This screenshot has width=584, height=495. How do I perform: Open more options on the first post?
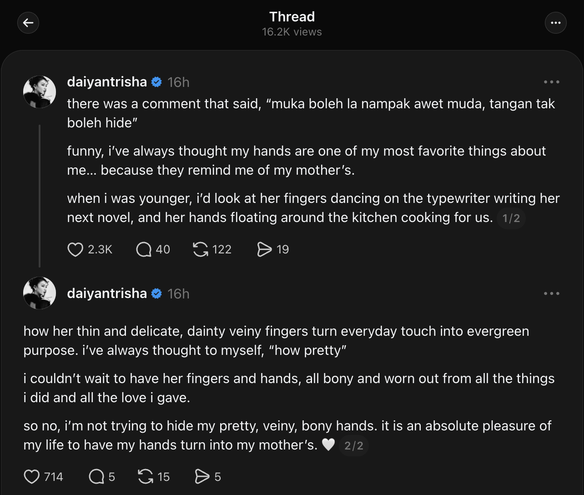tap(551, 82)
